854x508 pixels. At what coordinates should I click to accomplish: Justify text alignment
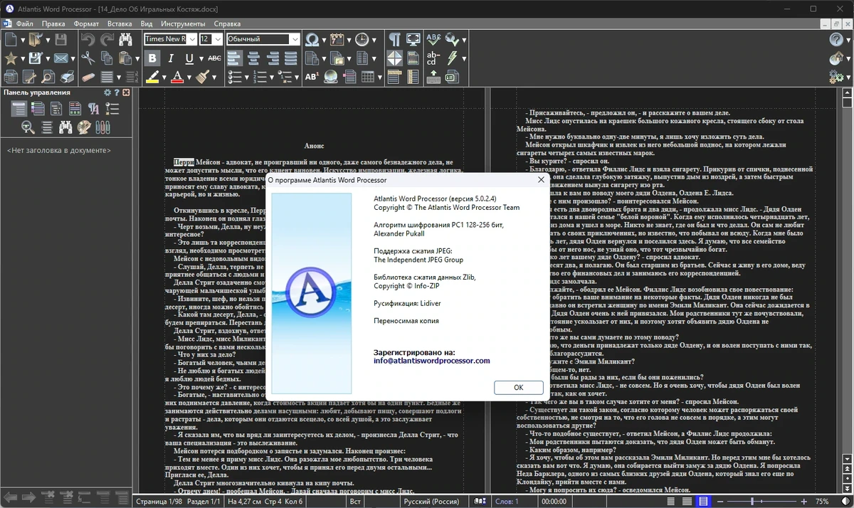[290, 58]
